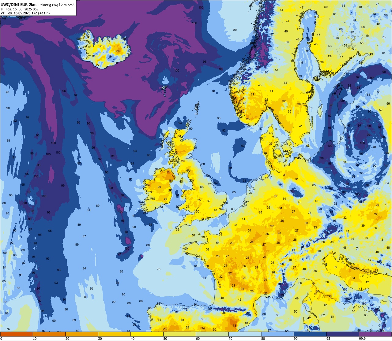The width and height of the screenshot is (392, 341).
Task: Select the 95–99.9% indigo legend swatch
Action: [x=343, y=334]
